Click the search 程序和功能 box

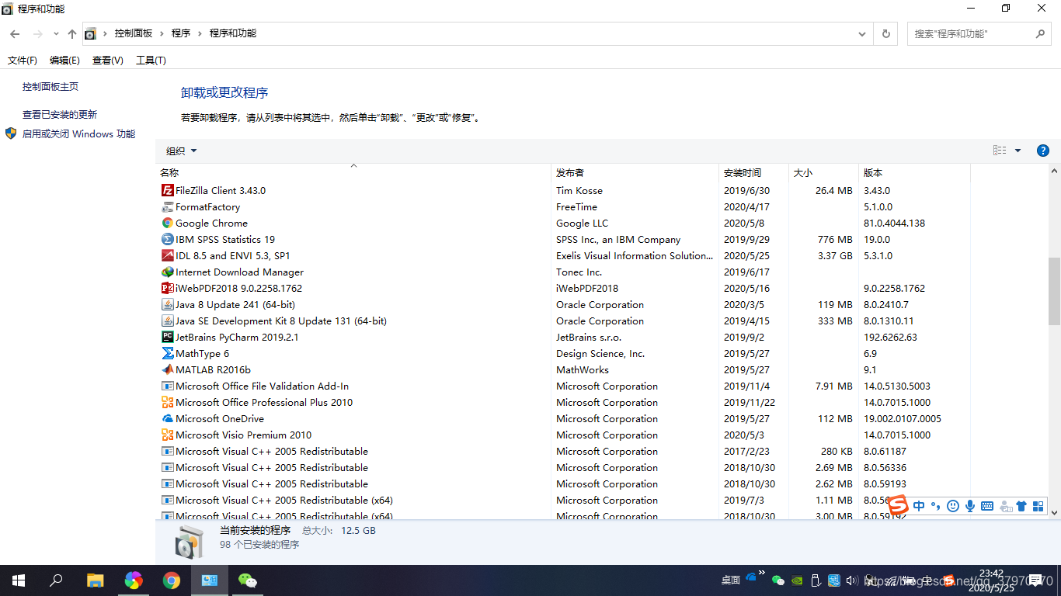[979, 33]
